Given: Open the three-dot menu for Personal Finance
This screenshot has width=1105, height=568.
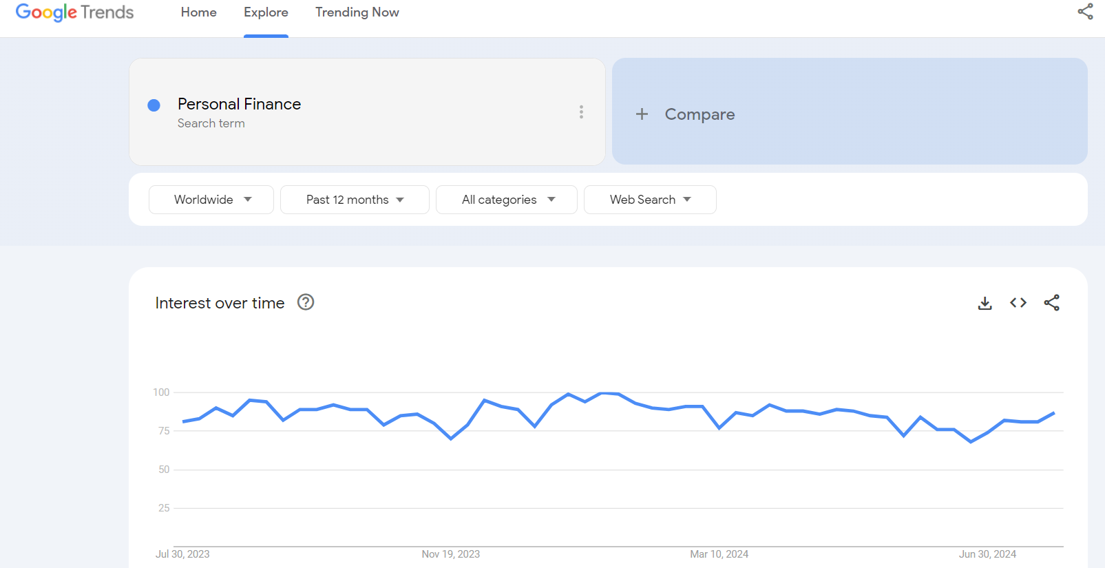Looking at the screenshot, I should click(581, 112).
